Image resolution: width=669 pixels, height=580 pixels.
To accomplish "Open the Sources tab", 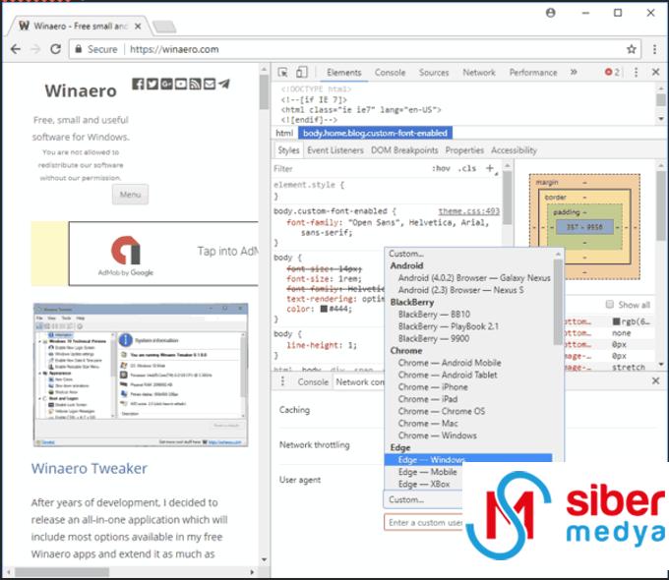I will pos(434,73).
